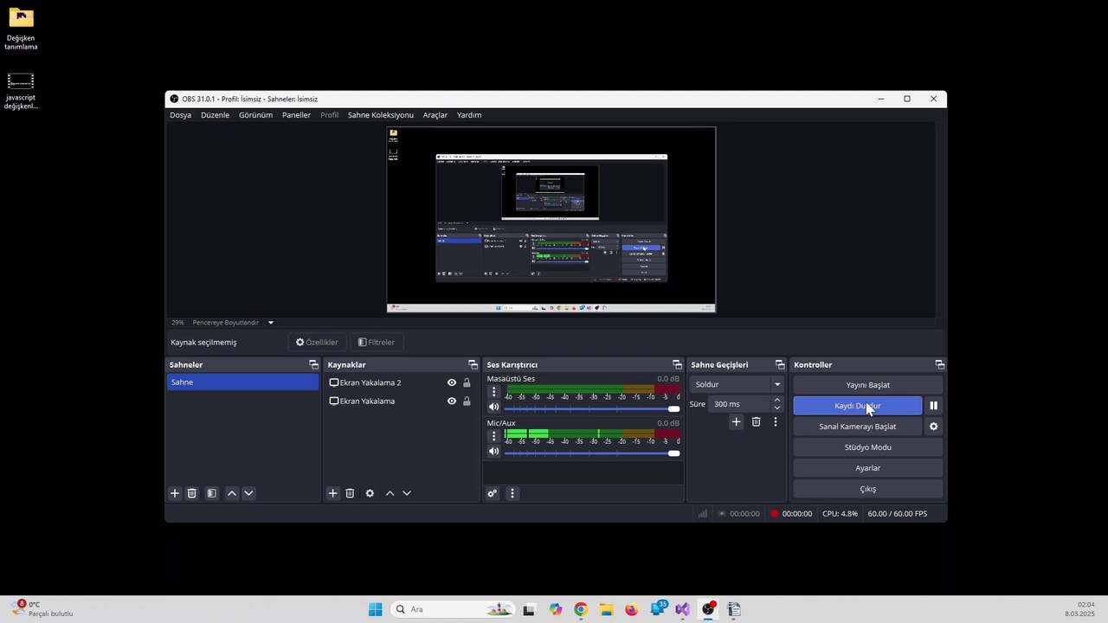Open advanced audio properties gears in Ses Karıştırıcı
The image size is (1108, 623).
click(493, 493)
